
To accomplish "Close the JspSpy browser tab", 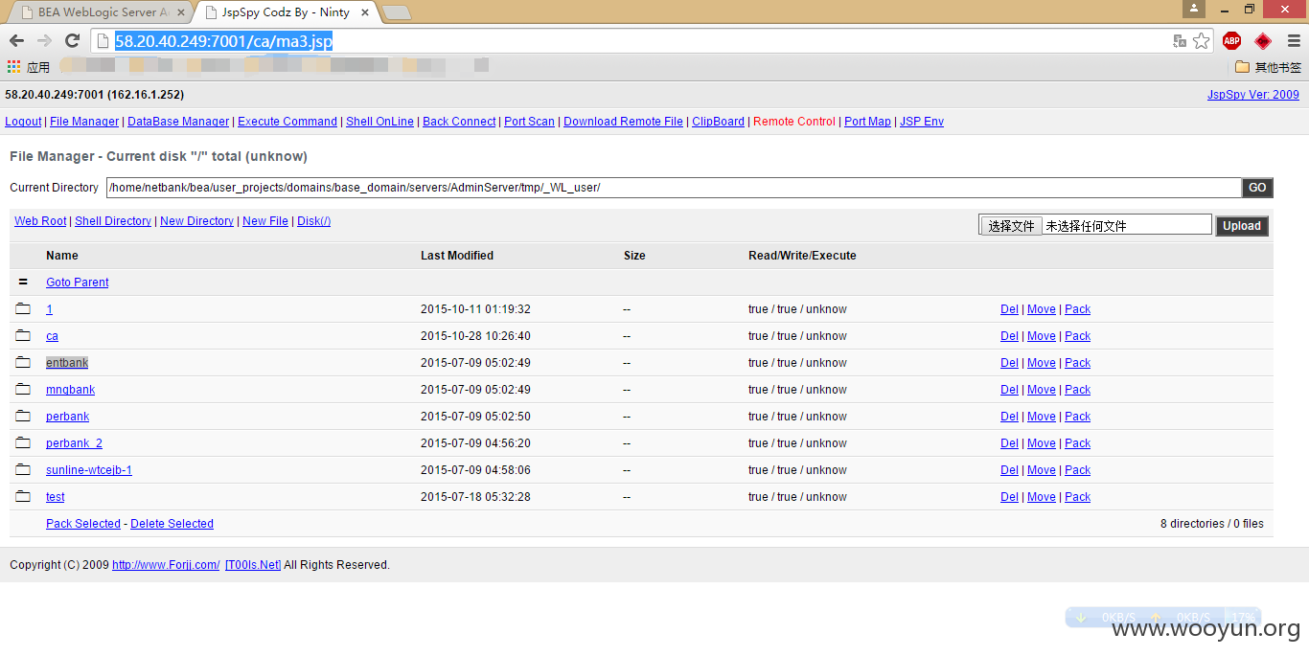I will (364, 13).
